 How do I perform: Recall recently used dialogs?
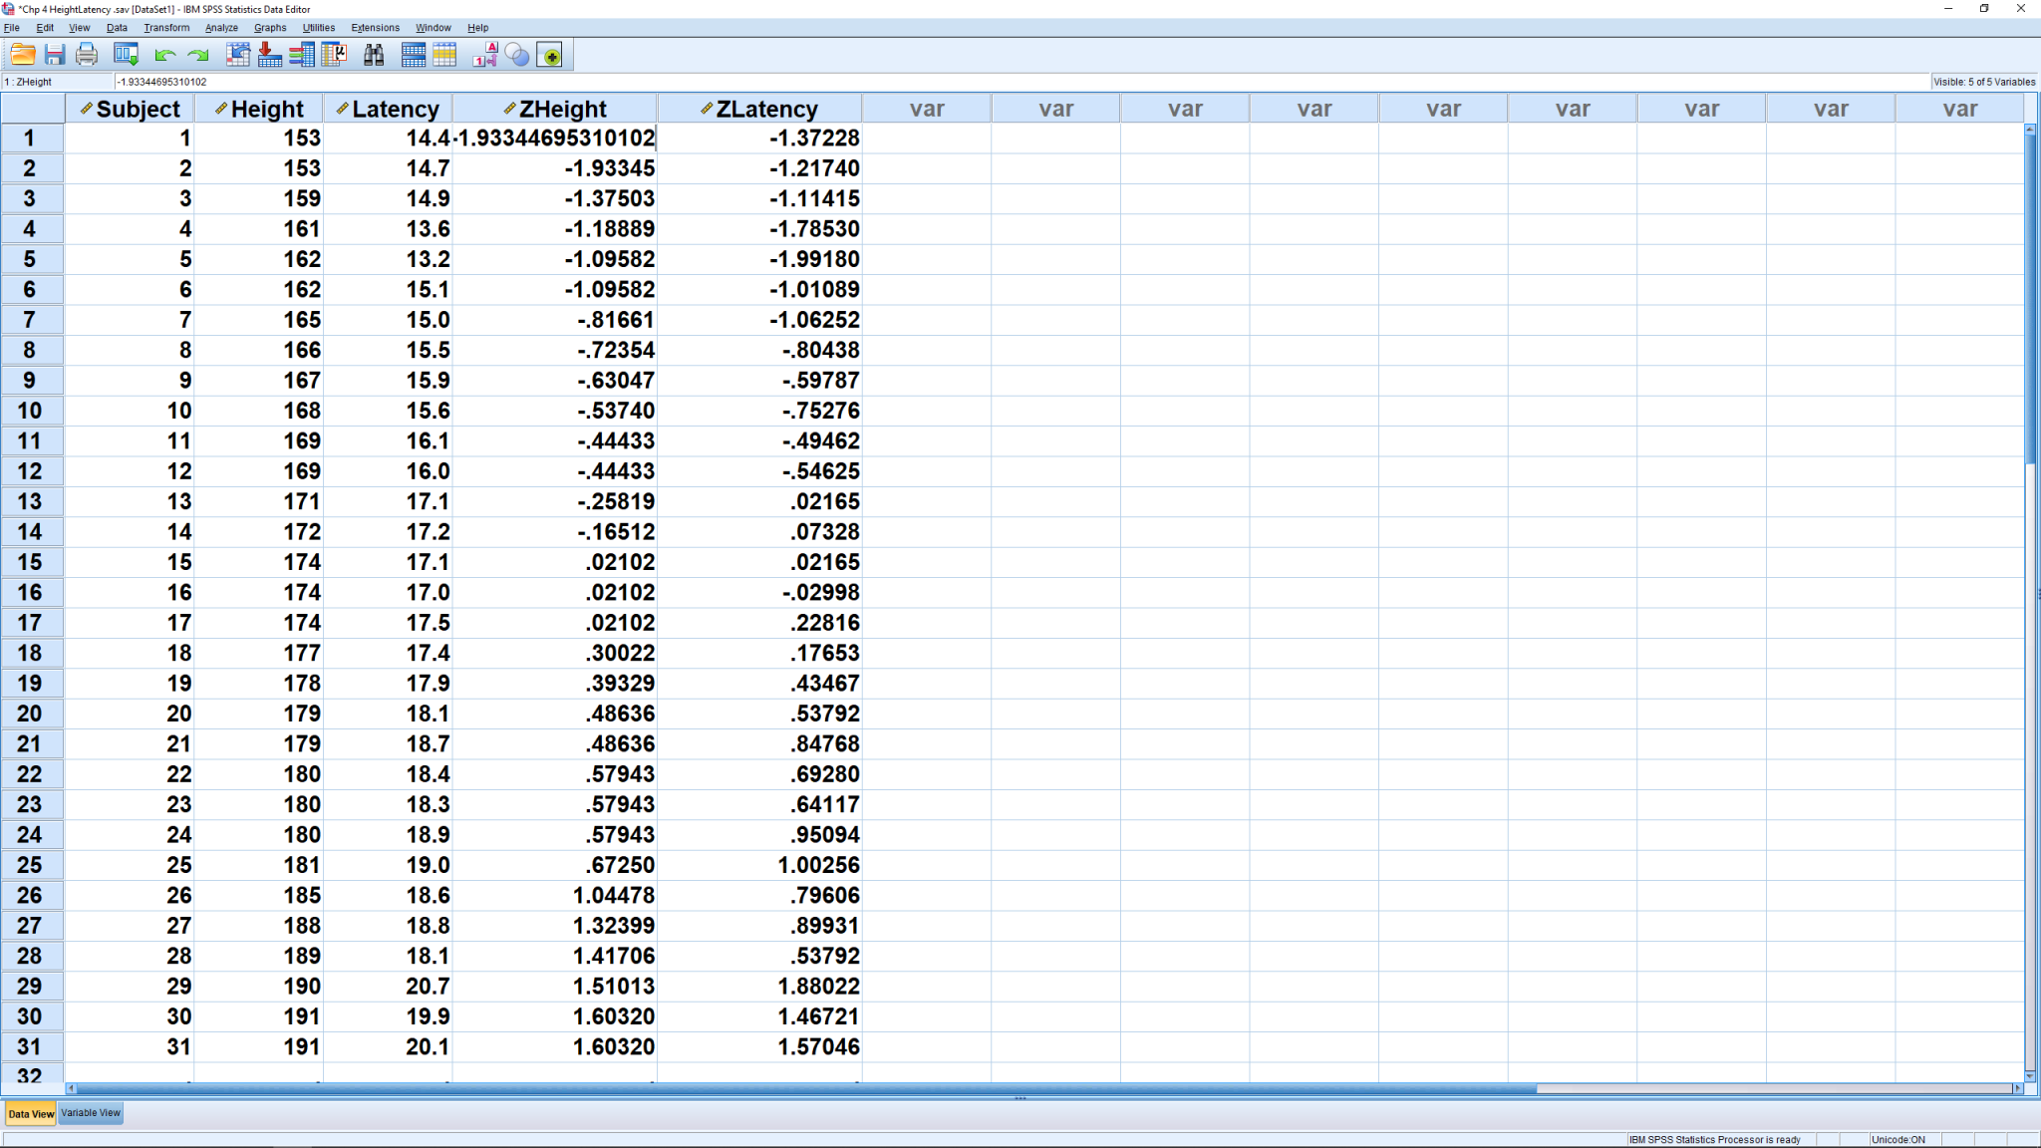point(125,55)
